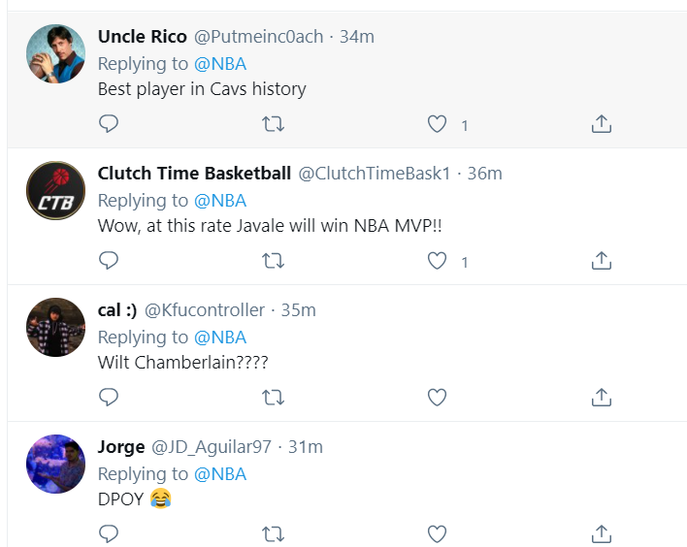Reply to cal's Wilt Chamberlain tweet

coord(109,397)
